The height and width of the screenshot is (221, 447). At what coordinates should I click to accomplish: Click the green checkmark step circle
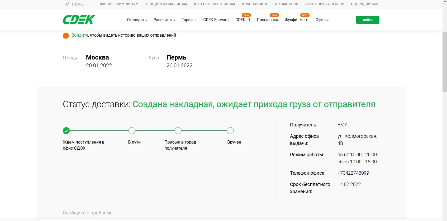click(x=66, y=131)
